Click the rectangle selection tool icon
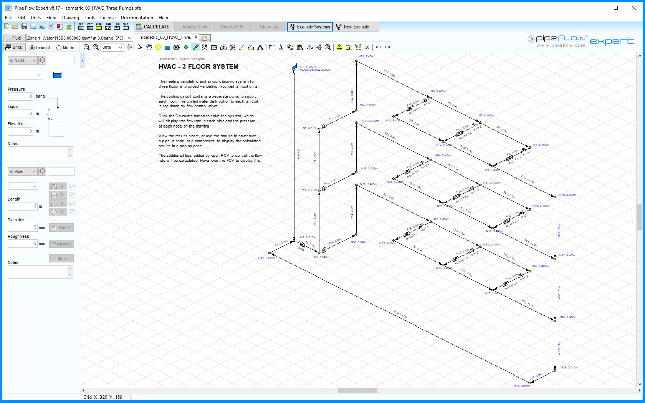This screenshot has height=403, width=645. click(272, 47)
